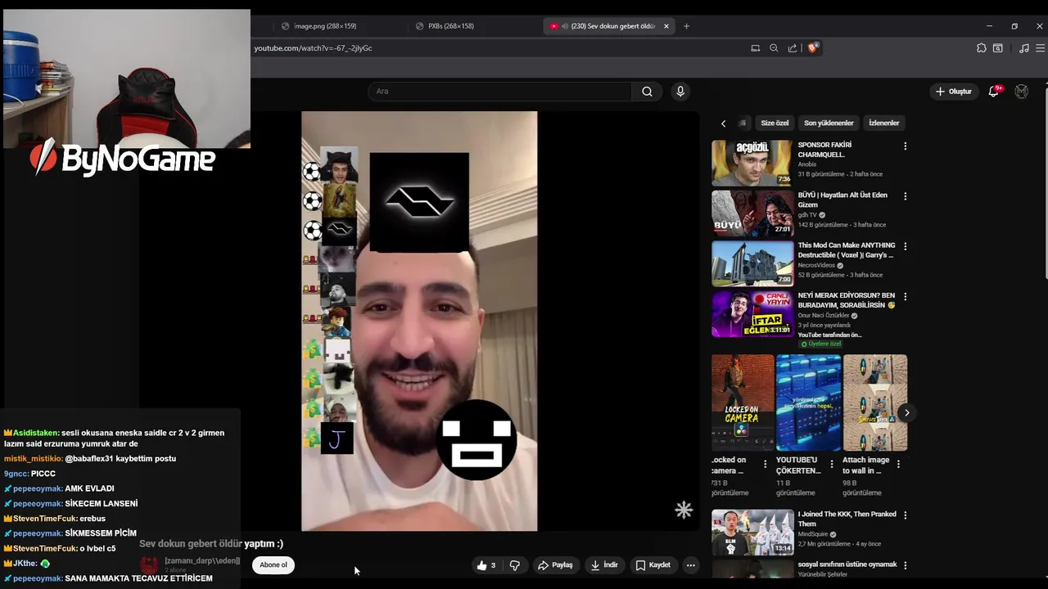Open I Joined The KKK video thumbnail
Screen dimensions: 1048x589
coord(752,533)
